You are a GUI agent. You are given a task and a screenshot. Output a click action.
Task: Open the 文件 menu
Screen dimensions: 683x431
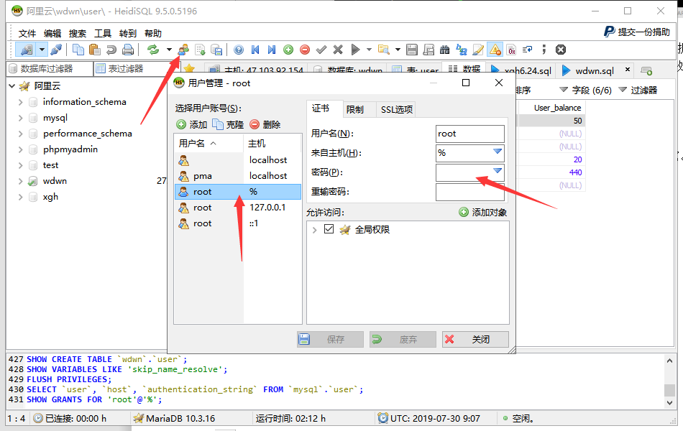click(27, 34)
